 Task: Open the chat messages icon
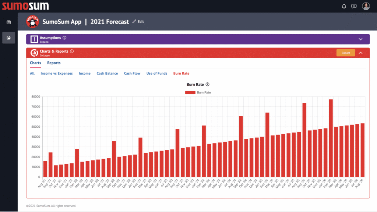click(354, 6)
